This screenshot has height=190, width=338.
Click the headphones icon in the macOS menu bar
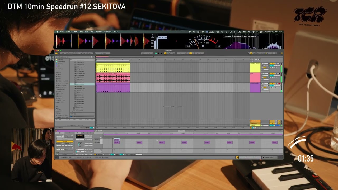click(x=231, y=32)
